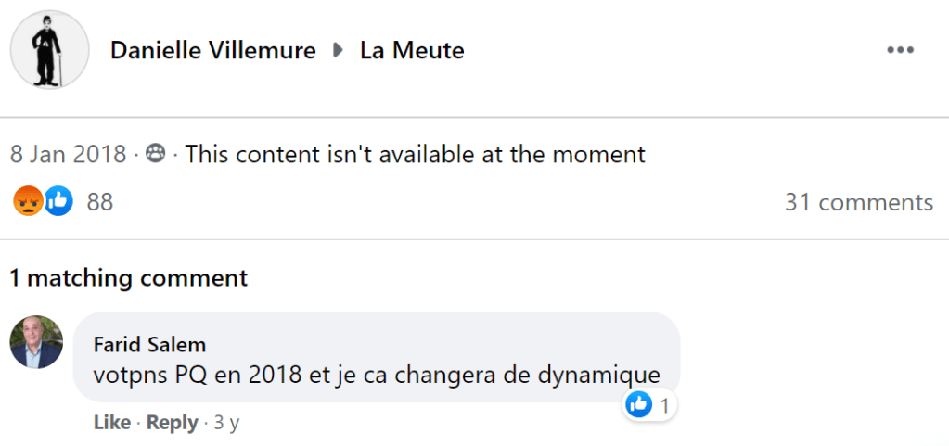This screenshot has height=446, width=949.
Task: Open Farid Salem's profile name link
Action: (149, 345)
